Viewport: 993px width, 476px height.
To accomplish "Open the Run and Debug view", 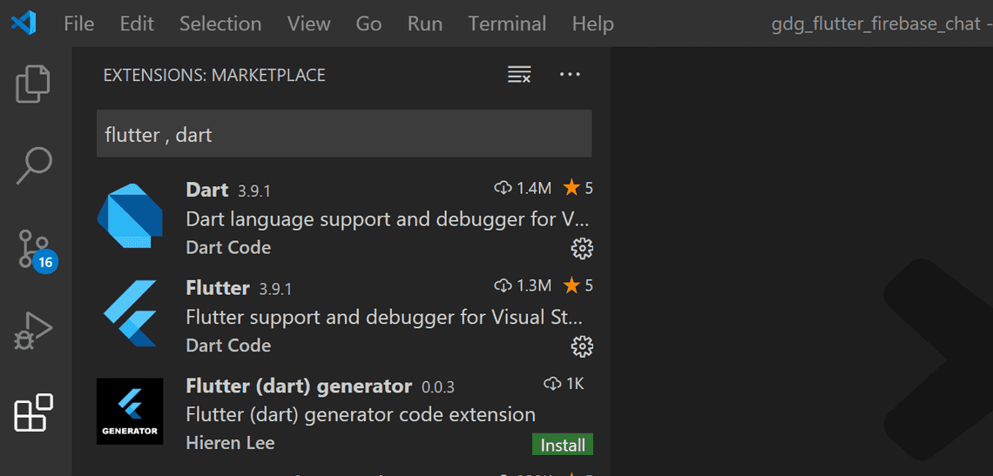I will pos(33,331).
